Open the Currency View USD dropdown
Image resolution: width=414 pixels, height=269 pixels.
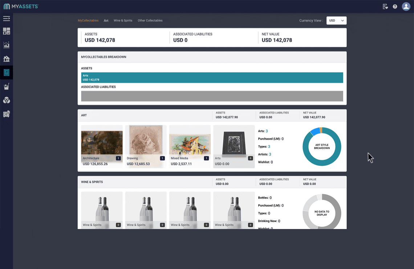(x=336, y=21)
